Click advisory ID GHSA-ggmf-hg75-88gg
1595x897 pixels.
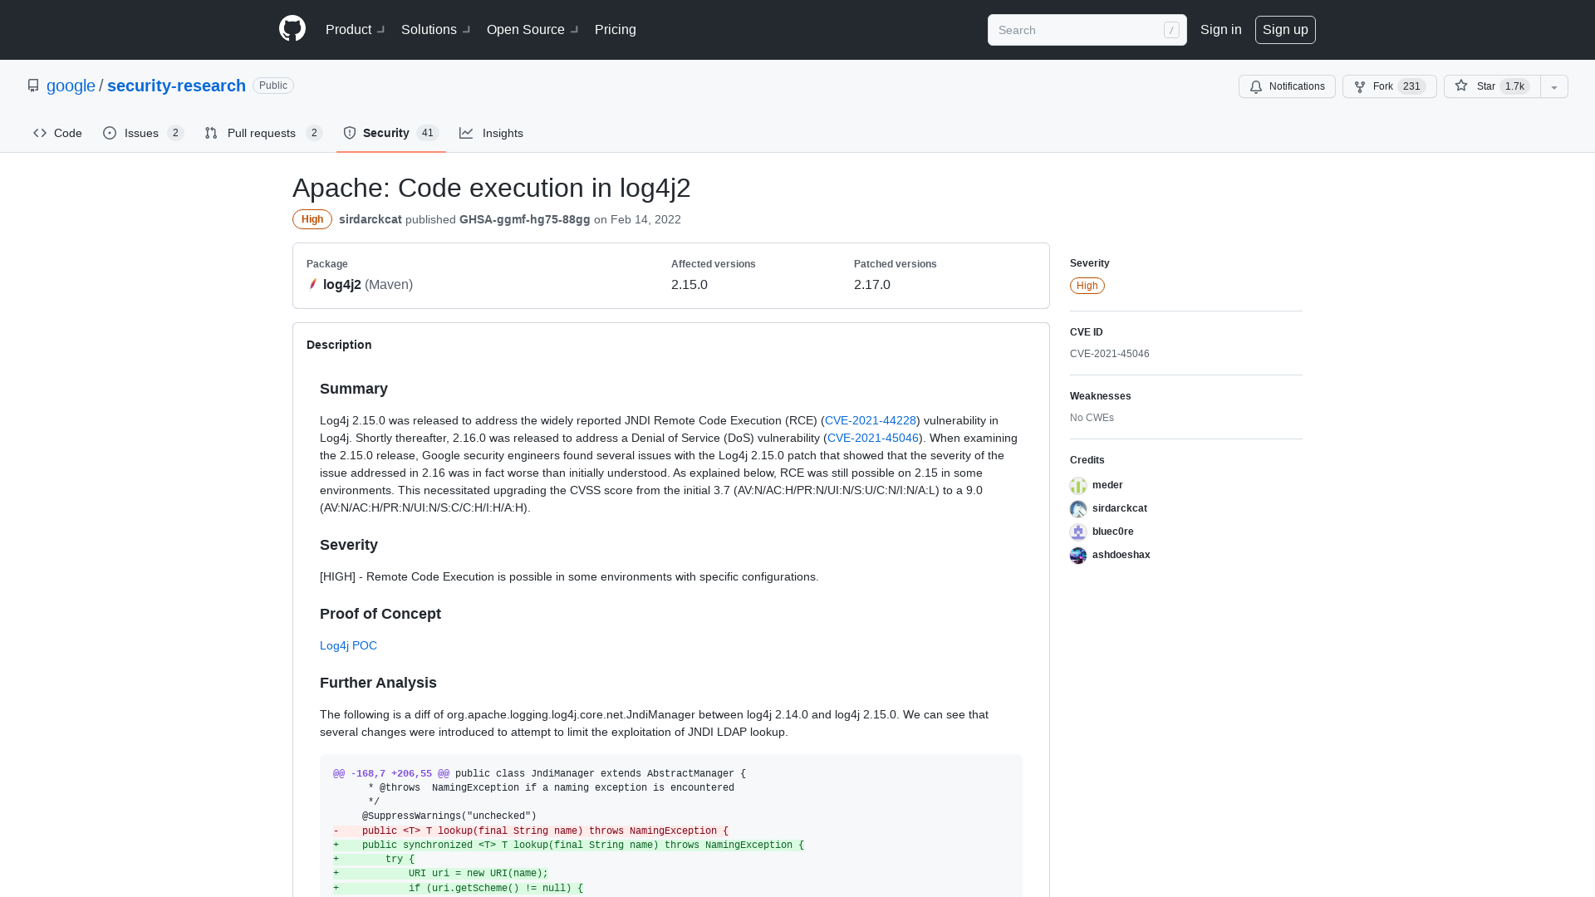tap(525, 219)
